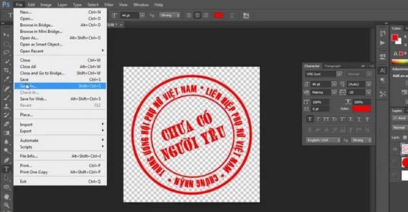Image resolution: width=408 pixels, height=212 pixels.
Task: Click left align text in options bar
Action: click(189, 15)
